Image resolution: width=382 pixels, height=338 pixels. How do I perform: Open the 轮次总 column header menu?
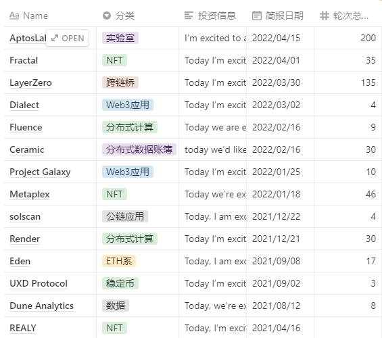point(348,16)
